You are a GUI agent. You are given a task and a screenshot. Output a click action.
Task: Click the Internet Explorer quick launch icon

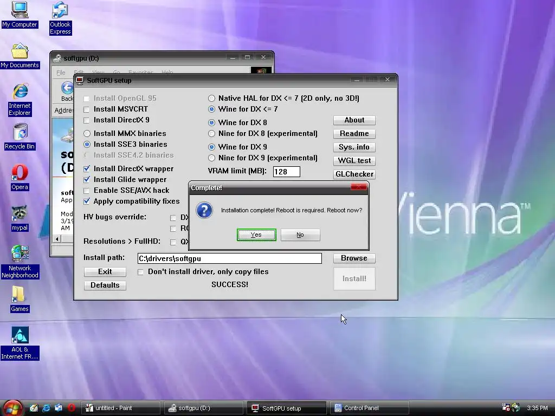pos(46,408)
